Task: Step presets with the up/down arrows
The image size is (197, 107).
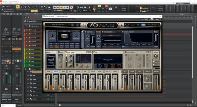Action: [x=83, y=25]
